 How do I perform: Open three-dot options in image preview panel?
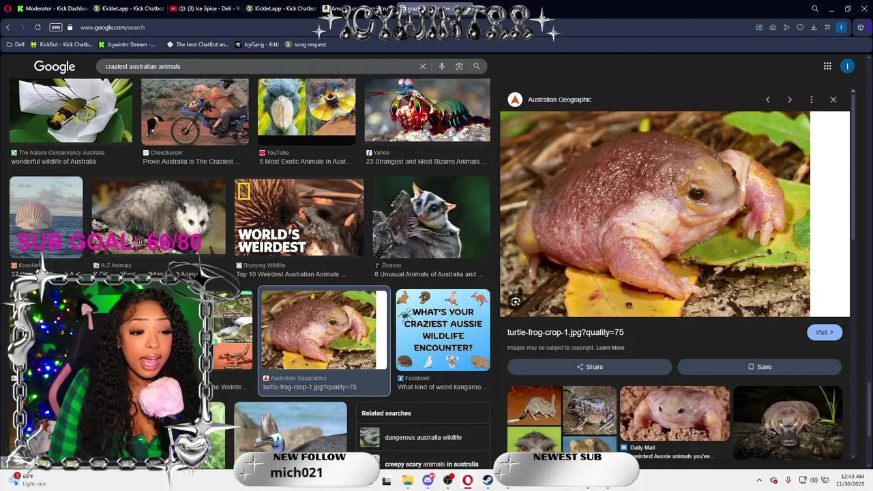pyautogui.click(x=812, y=100)
